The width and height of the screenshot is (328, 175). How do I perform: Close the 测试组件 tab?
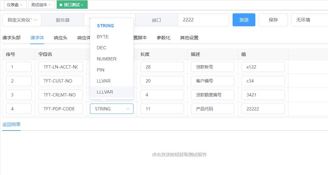50,5
